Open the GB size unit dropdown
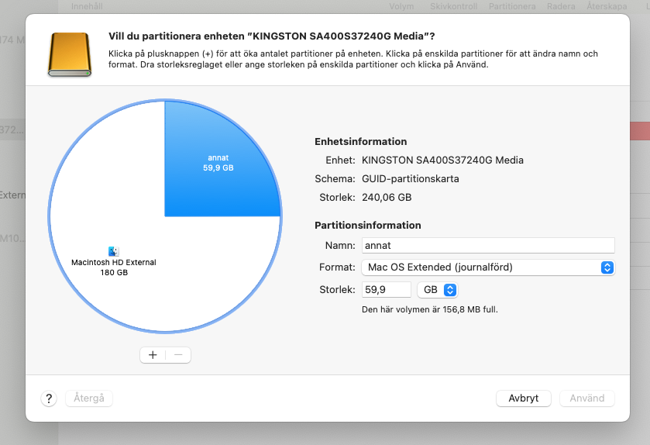Screen dimensions: 650x445 click(x=438, y=289)
